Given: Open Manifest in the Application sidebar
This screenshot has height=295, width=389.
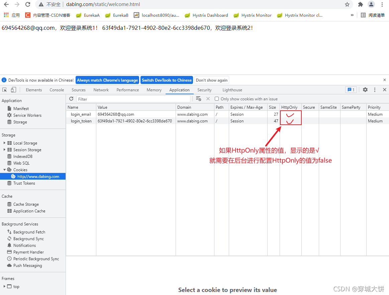Looking at the screenshot, I should (x=21, y=108).
